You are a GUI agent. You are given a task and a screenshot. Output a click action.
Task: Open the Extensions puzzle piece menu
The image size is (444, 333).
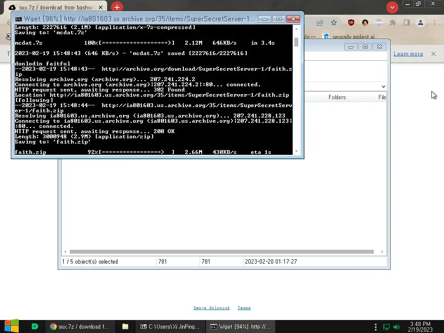[x=392, y=23]
